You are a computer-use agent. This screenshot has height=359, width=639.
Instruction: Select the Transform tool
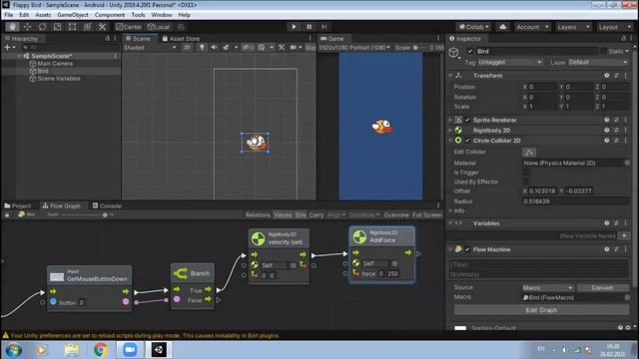pos(87,27)
